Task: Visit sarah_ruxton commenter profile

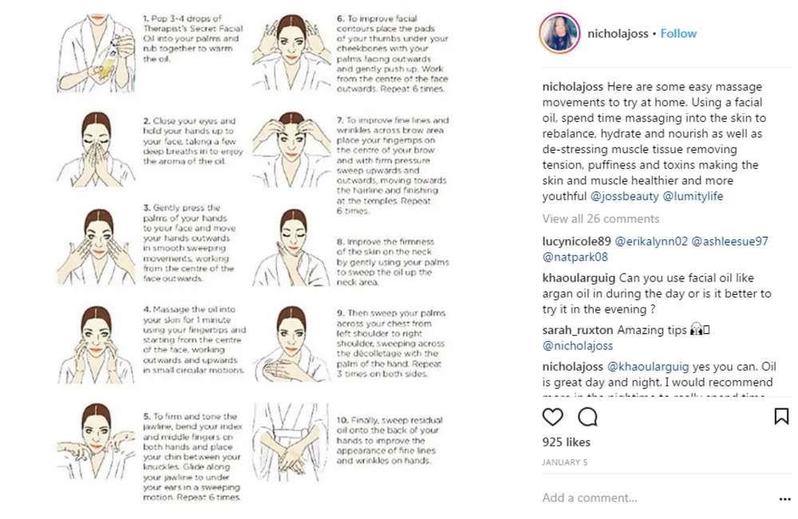Action: tap(578, 330)
